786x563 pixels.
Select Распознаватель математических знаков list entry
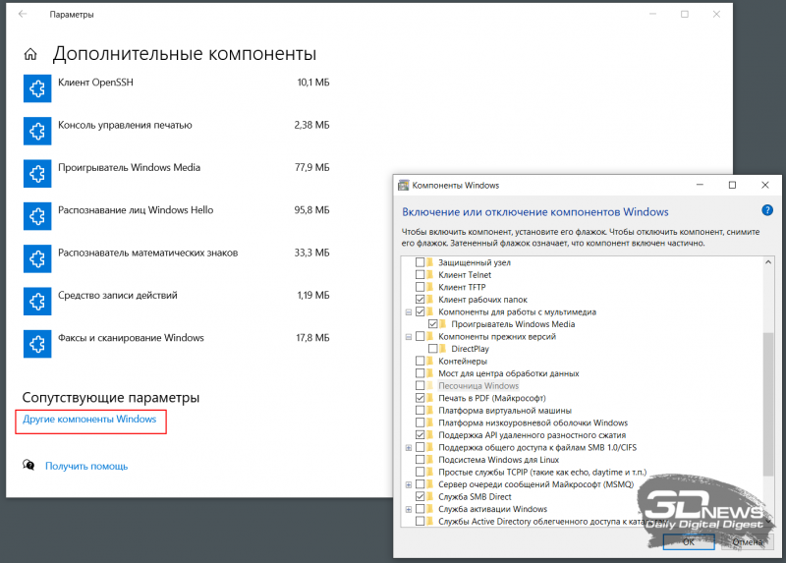(x=147, y=253)
